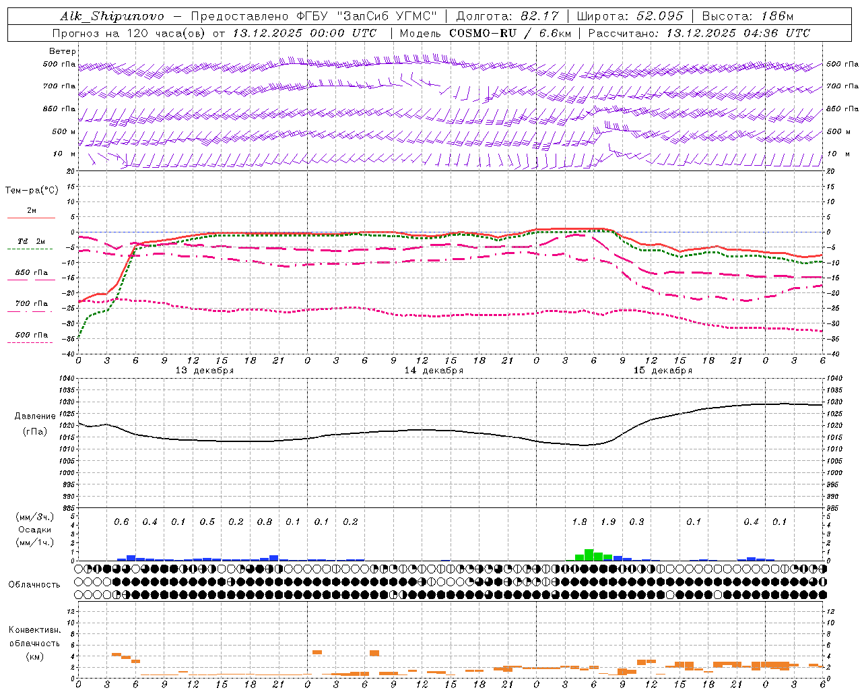Click the date label 14 декабря
862x690 pixels.
pyautogui.click(x=434, y=371)
